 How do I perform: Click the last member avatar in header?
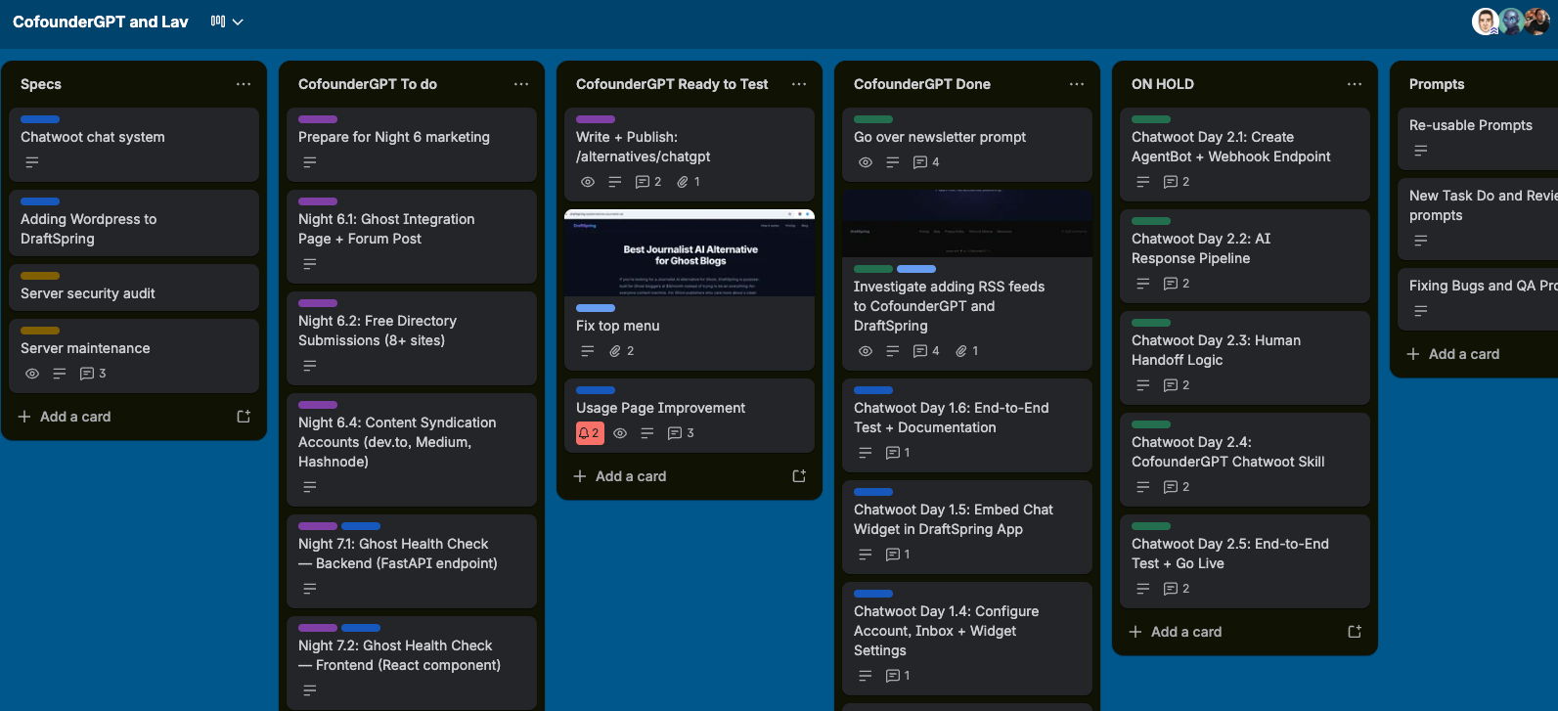pos(1536,22)
